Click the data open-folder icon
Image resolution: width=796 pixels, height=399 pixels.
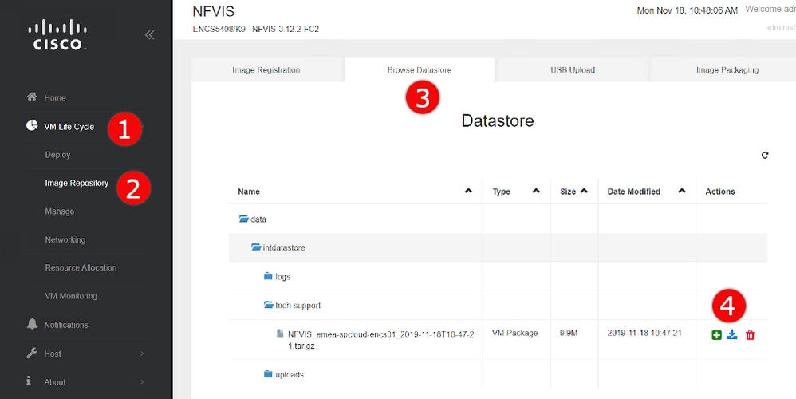click(244, 219)
